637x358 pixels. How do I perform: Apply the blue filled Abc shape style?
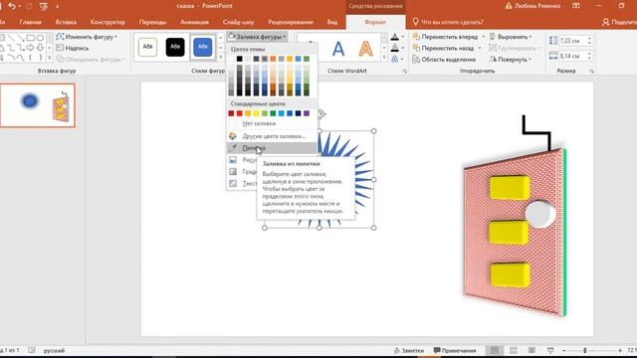(202, 47)
